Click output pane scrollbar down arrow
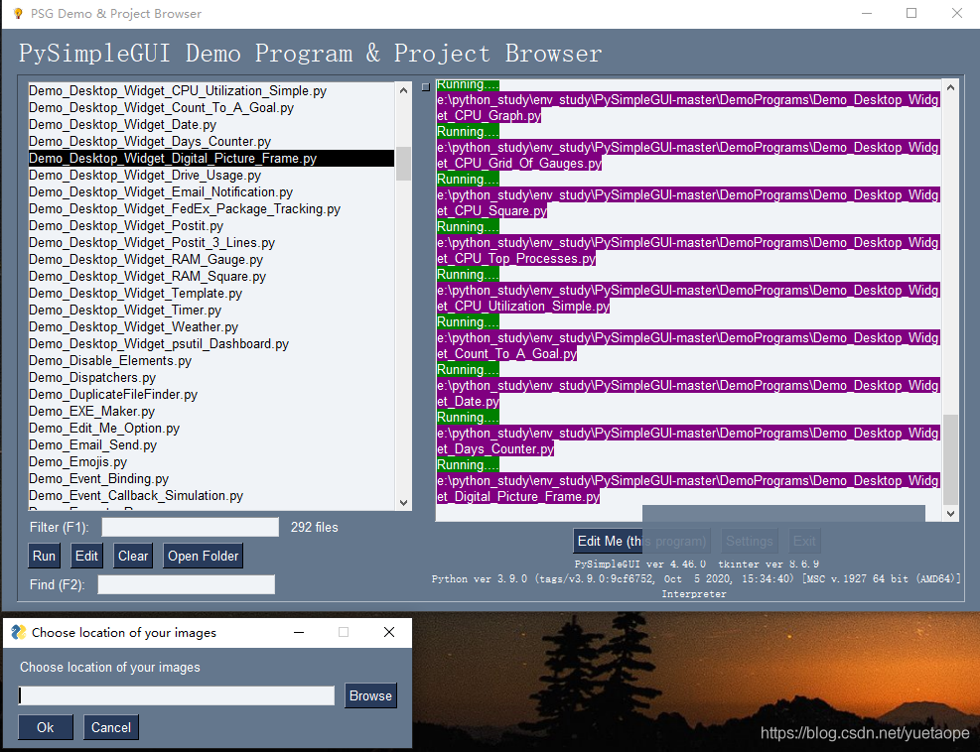The width and height of the screenshot is (980, 752). (950, 514)
